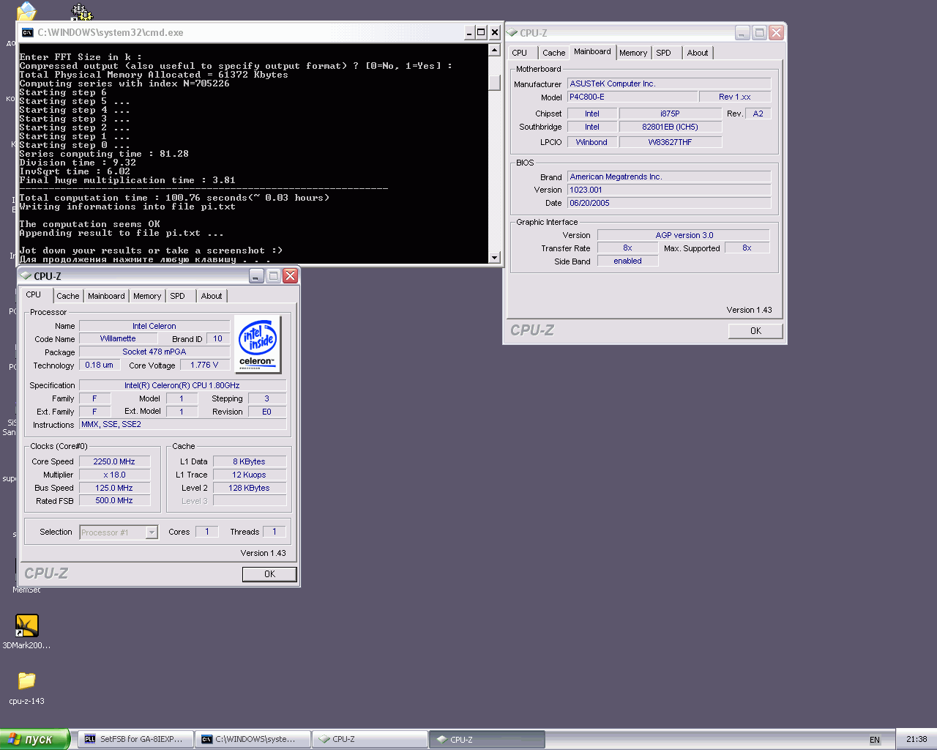937x750 pixels.
Task: Select CPU tab in Mainboard CPU-Z window
Action: point(520,53)
